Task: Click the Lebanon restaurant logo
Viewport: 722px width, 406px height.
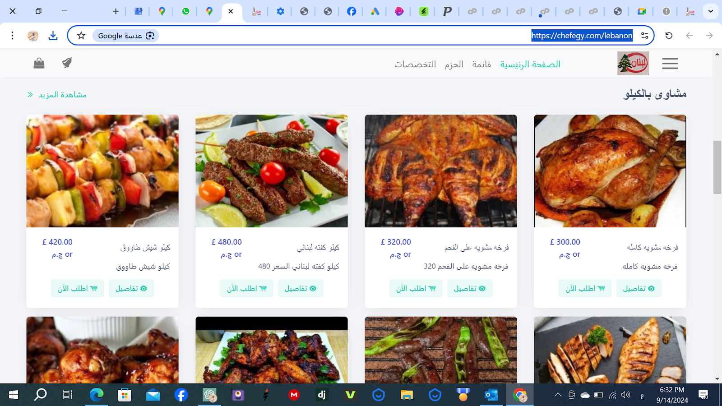Action: click(633, 63)
